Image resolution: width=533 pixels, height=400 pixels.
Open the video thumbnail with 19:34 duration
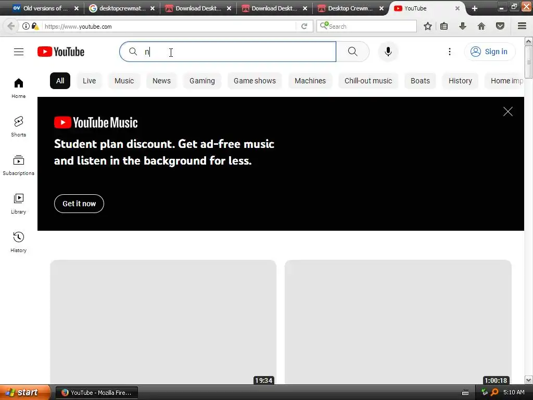[163, 322]
